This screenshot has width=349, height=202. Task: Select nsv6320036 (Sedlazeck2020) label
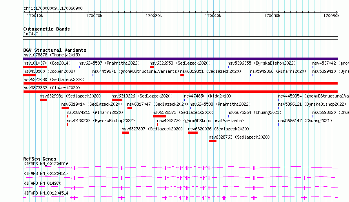coord(218,129)
